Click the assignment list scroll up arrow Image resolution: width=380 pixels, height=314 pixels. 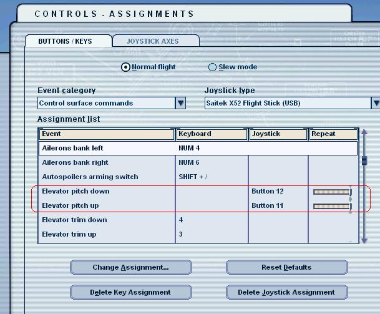[x=364, y=132]
